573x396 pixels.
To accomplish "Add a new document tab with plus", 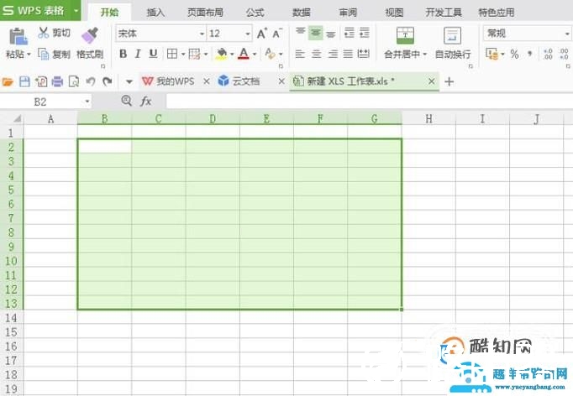I will pos(449,81).
